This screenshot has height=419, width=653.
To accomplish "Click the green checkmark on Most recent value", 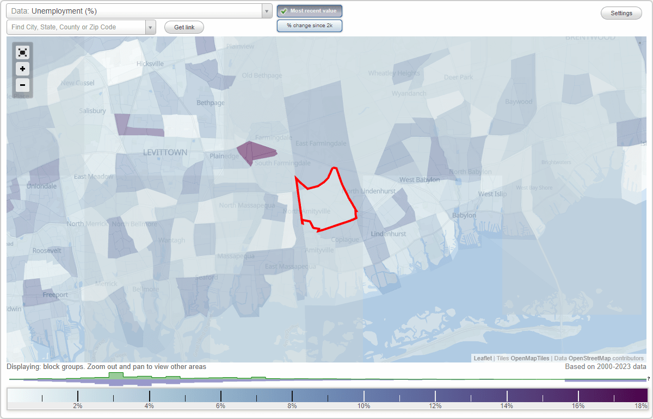I will pyautogui.click(x=285, y=10).
